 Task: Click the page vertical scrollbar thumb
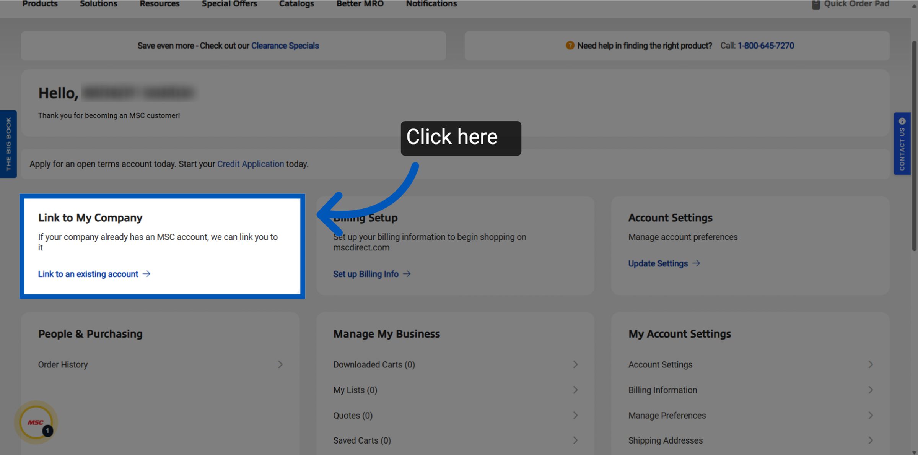tap(914, 145)
